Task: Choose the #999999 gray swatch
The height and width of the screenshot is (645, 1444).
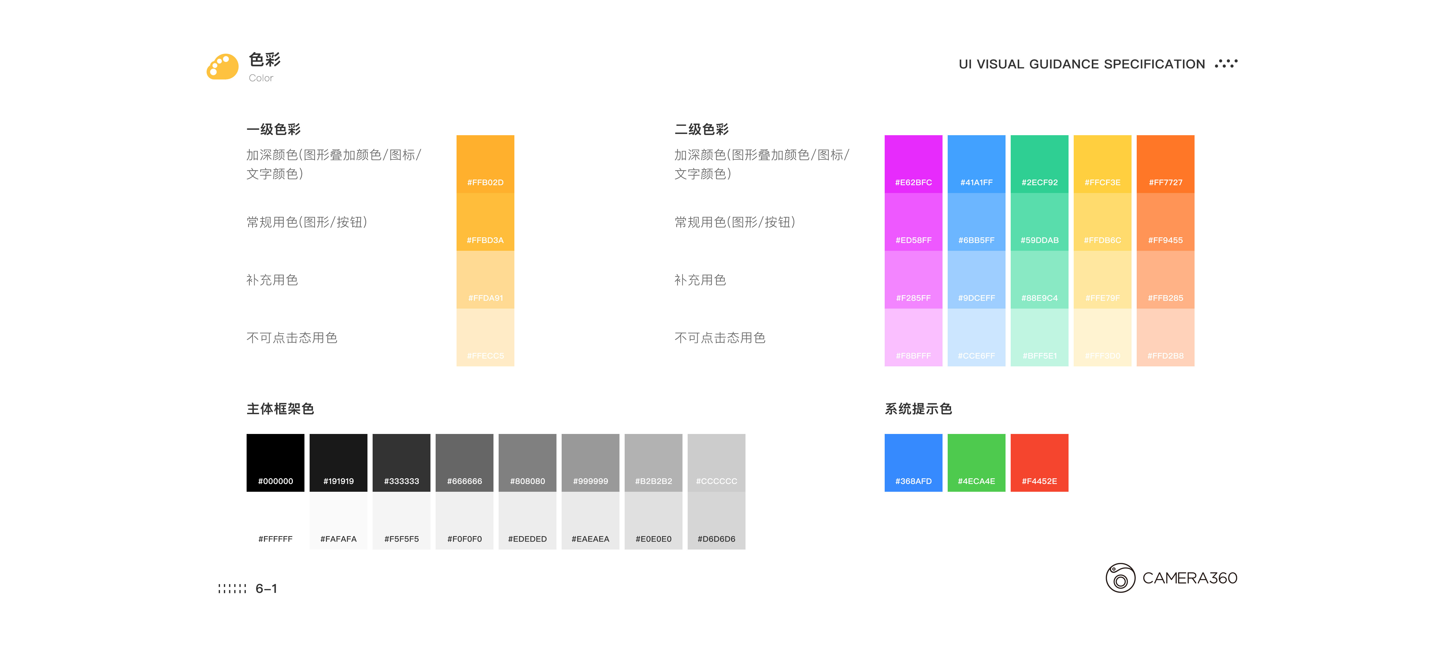Action: (591, 463)
